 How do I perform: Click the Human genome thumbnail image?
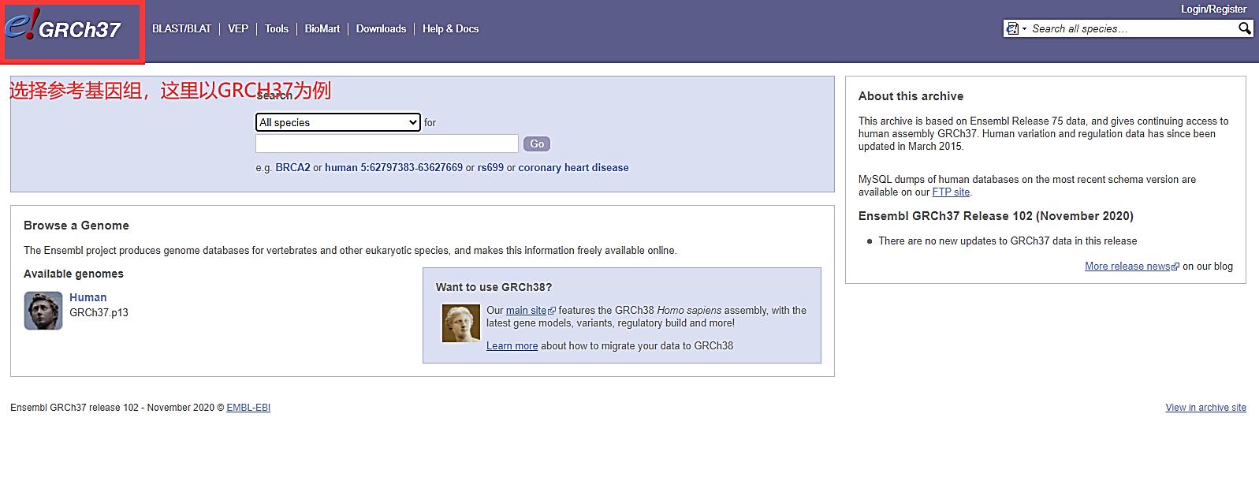click(43, 310)
